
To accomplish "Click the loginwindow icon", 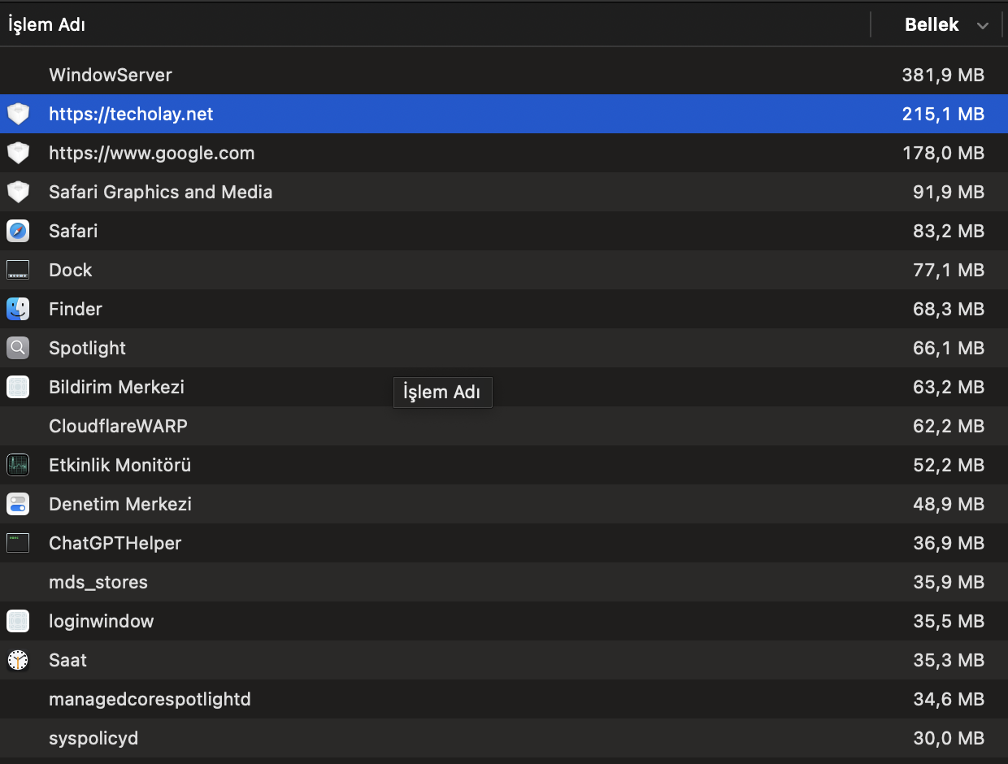I will [18, 621].
